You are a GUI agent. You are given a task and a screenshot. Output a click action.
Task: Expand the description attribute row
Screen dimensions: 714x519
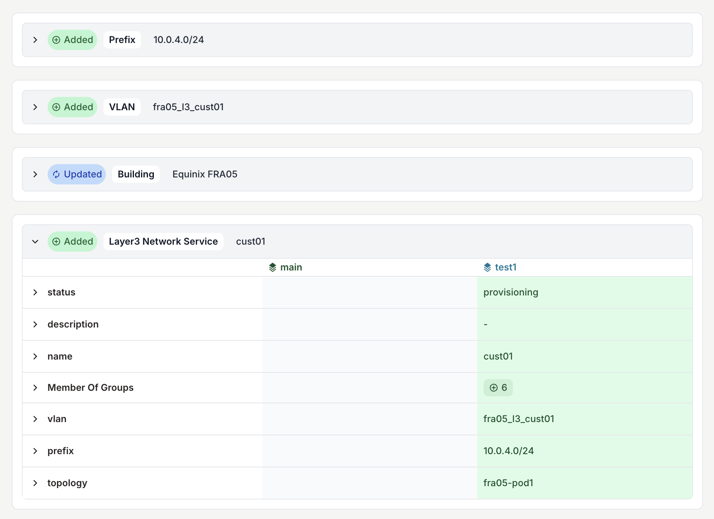[x=35, y=324]
